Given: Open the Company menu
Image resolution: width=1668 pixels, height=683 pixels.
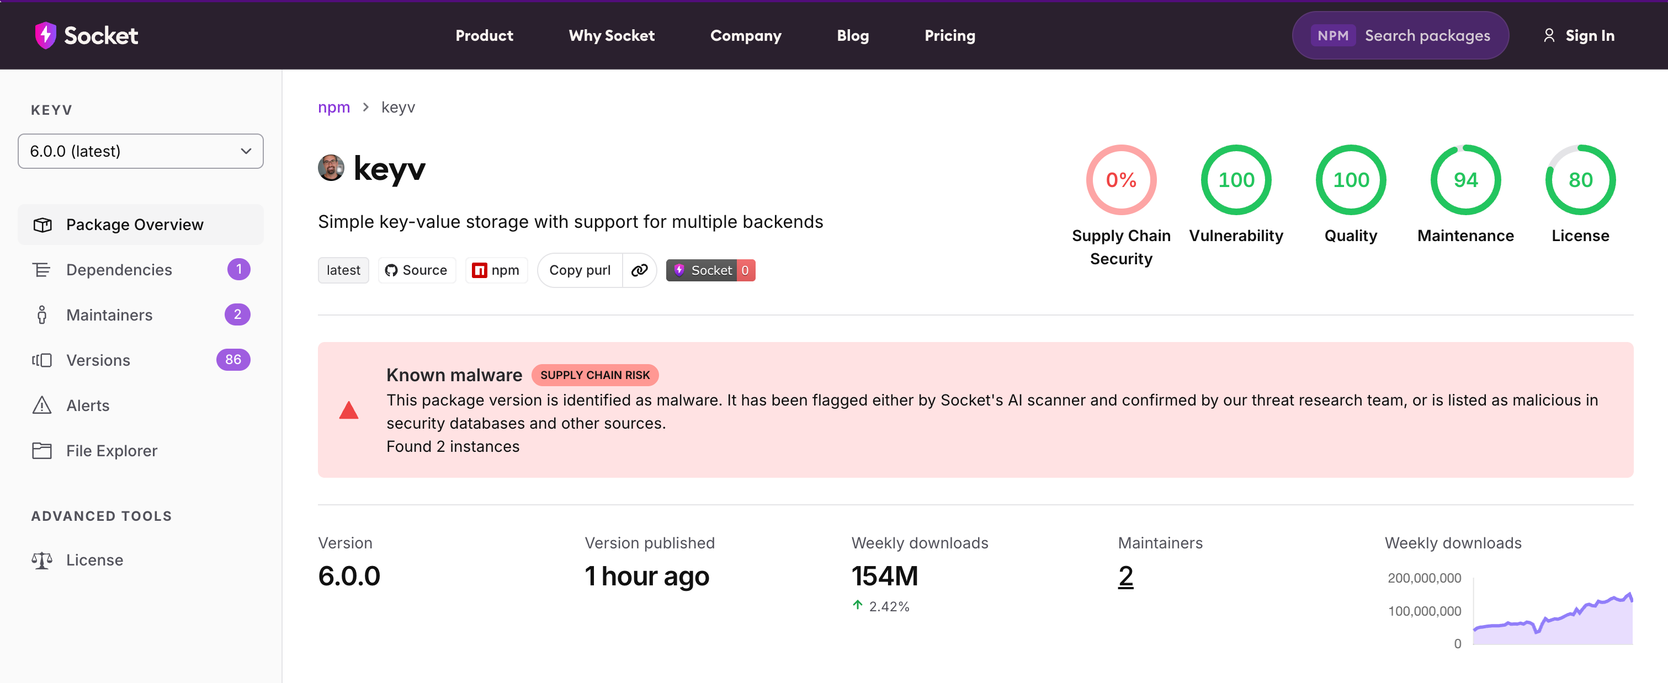Looking at the screenshot, I should [745, 36].
